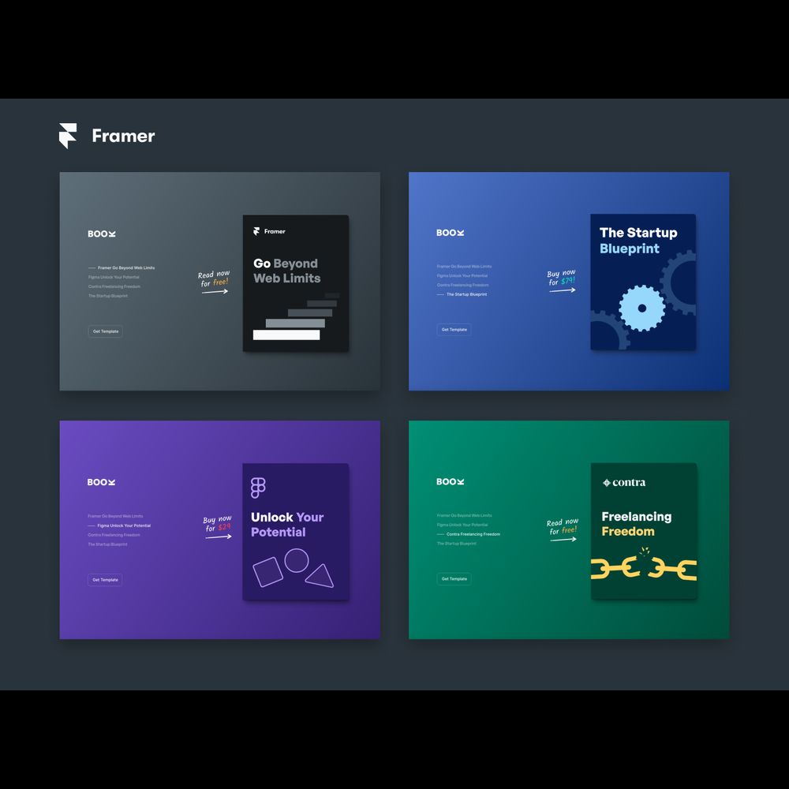Click the Figma logo on the purple book cover
The image size is (789, 789).
258,488
